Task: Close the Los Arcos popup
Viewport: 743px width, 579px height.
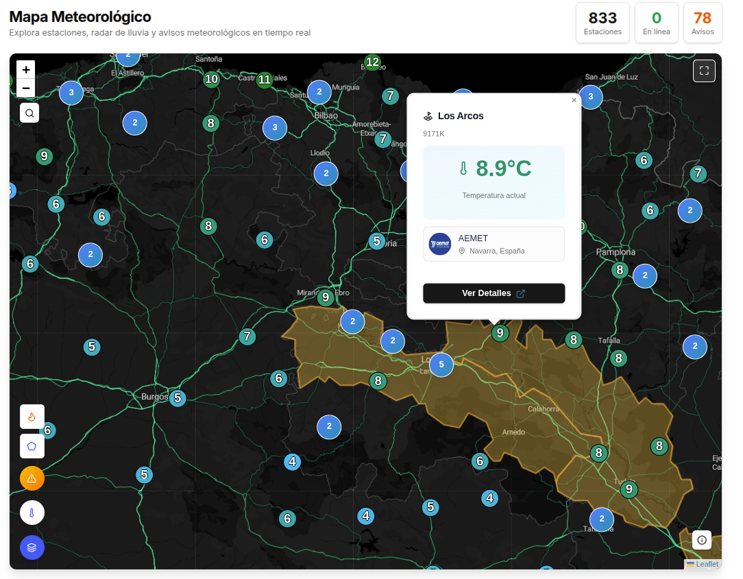Action: pyautogui.click(x=574, y=100)
